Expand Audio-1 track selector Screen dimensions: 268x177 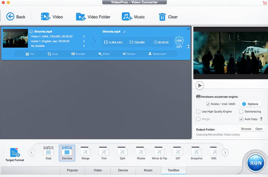tap(84, 41)
